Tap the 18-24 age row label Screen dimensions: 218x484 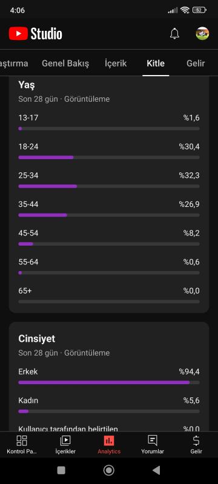[x=28, y=146]
